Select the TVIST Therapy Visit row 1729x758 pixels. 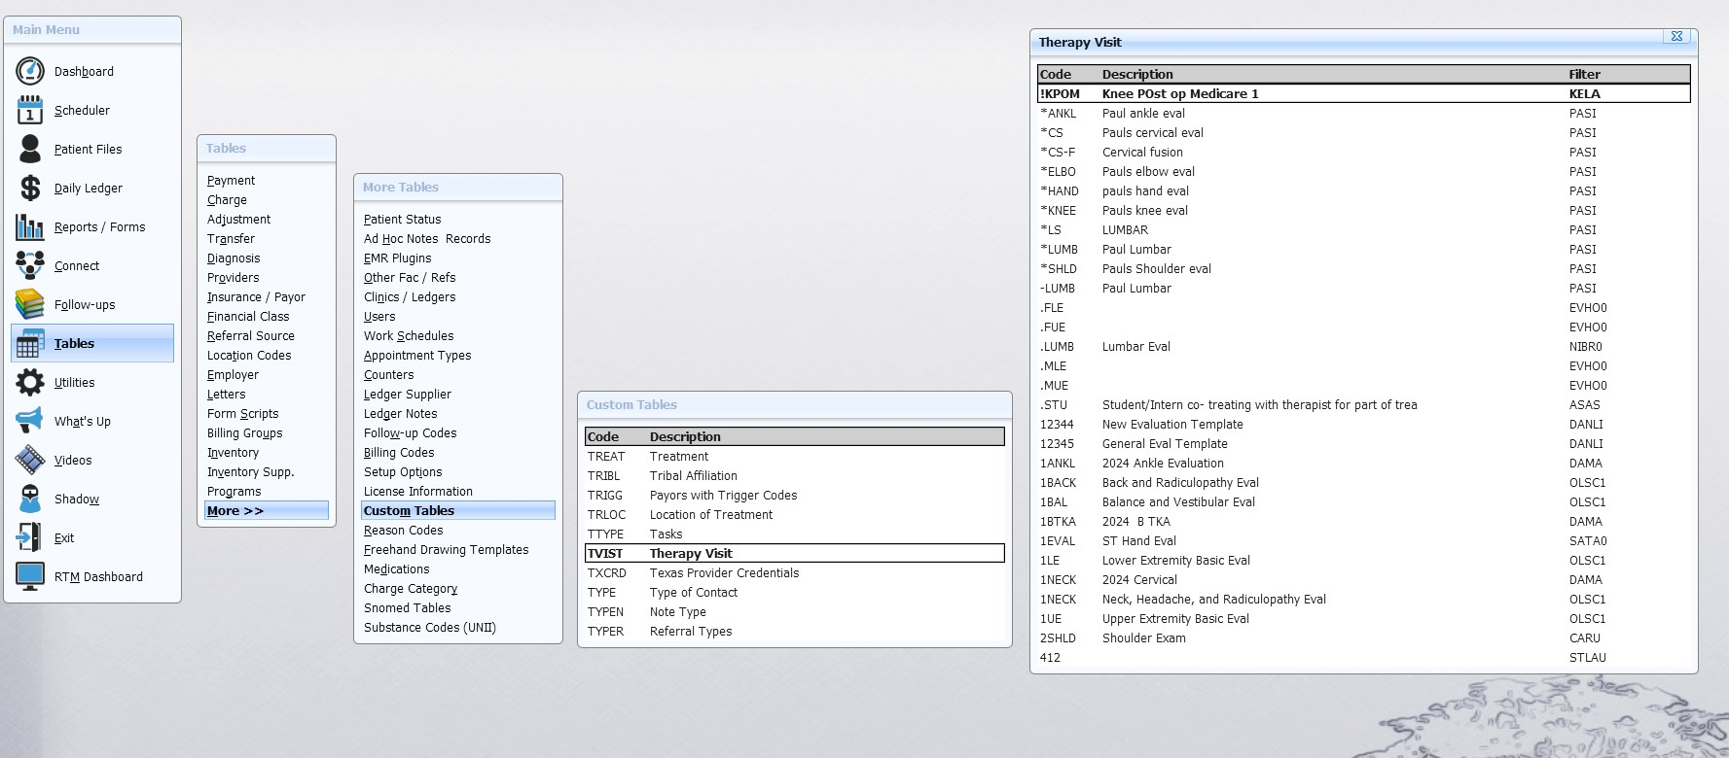(795, 553)
